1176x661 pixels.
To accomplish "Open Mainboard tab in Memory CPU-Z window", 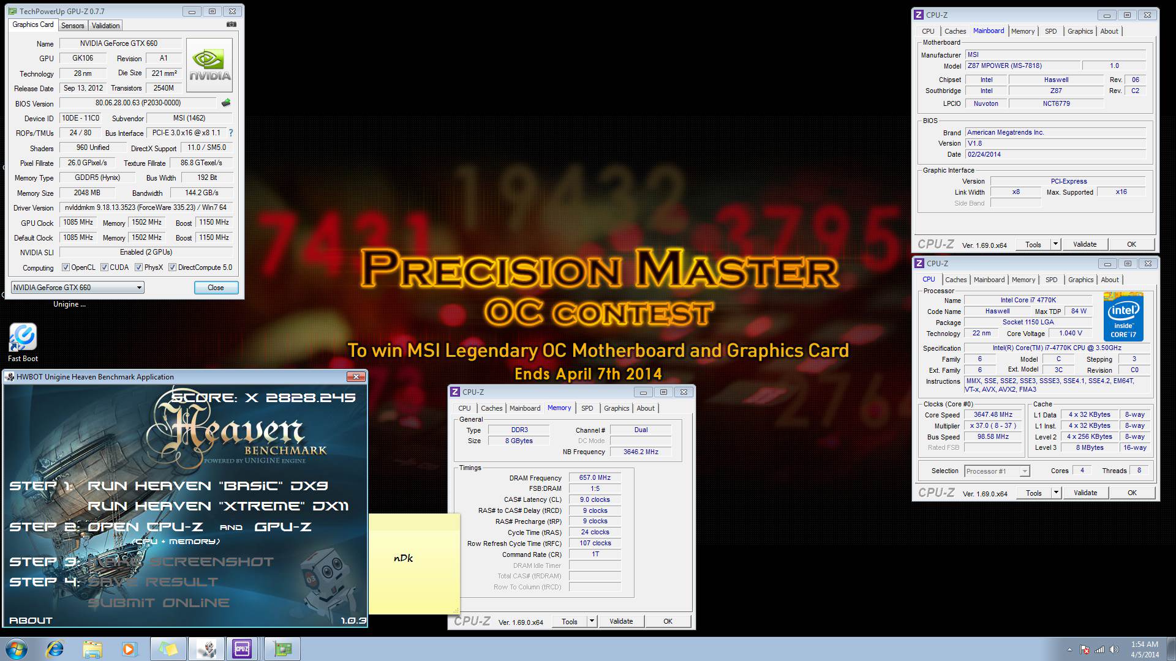I will coord(525,408).
